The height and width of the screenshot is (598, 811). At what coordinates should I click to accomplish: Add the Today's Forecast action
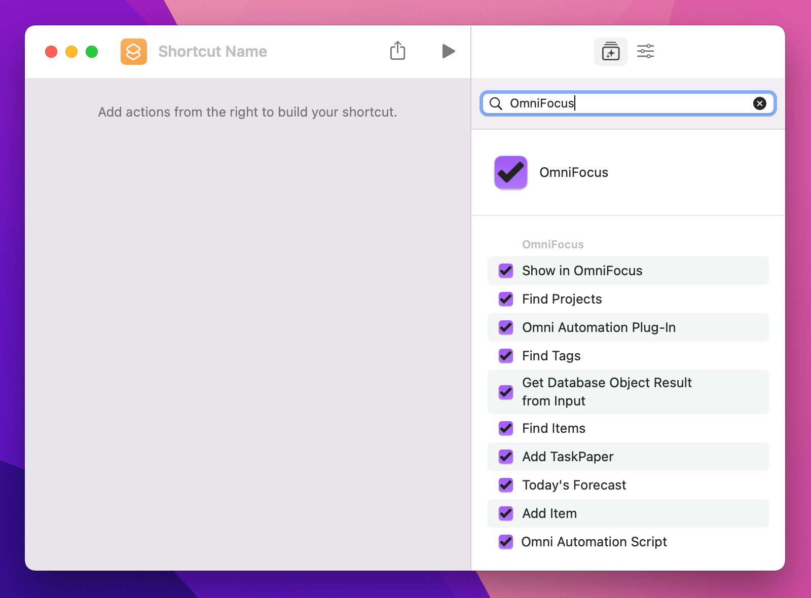pyautogui.click(x=628, y=485)
